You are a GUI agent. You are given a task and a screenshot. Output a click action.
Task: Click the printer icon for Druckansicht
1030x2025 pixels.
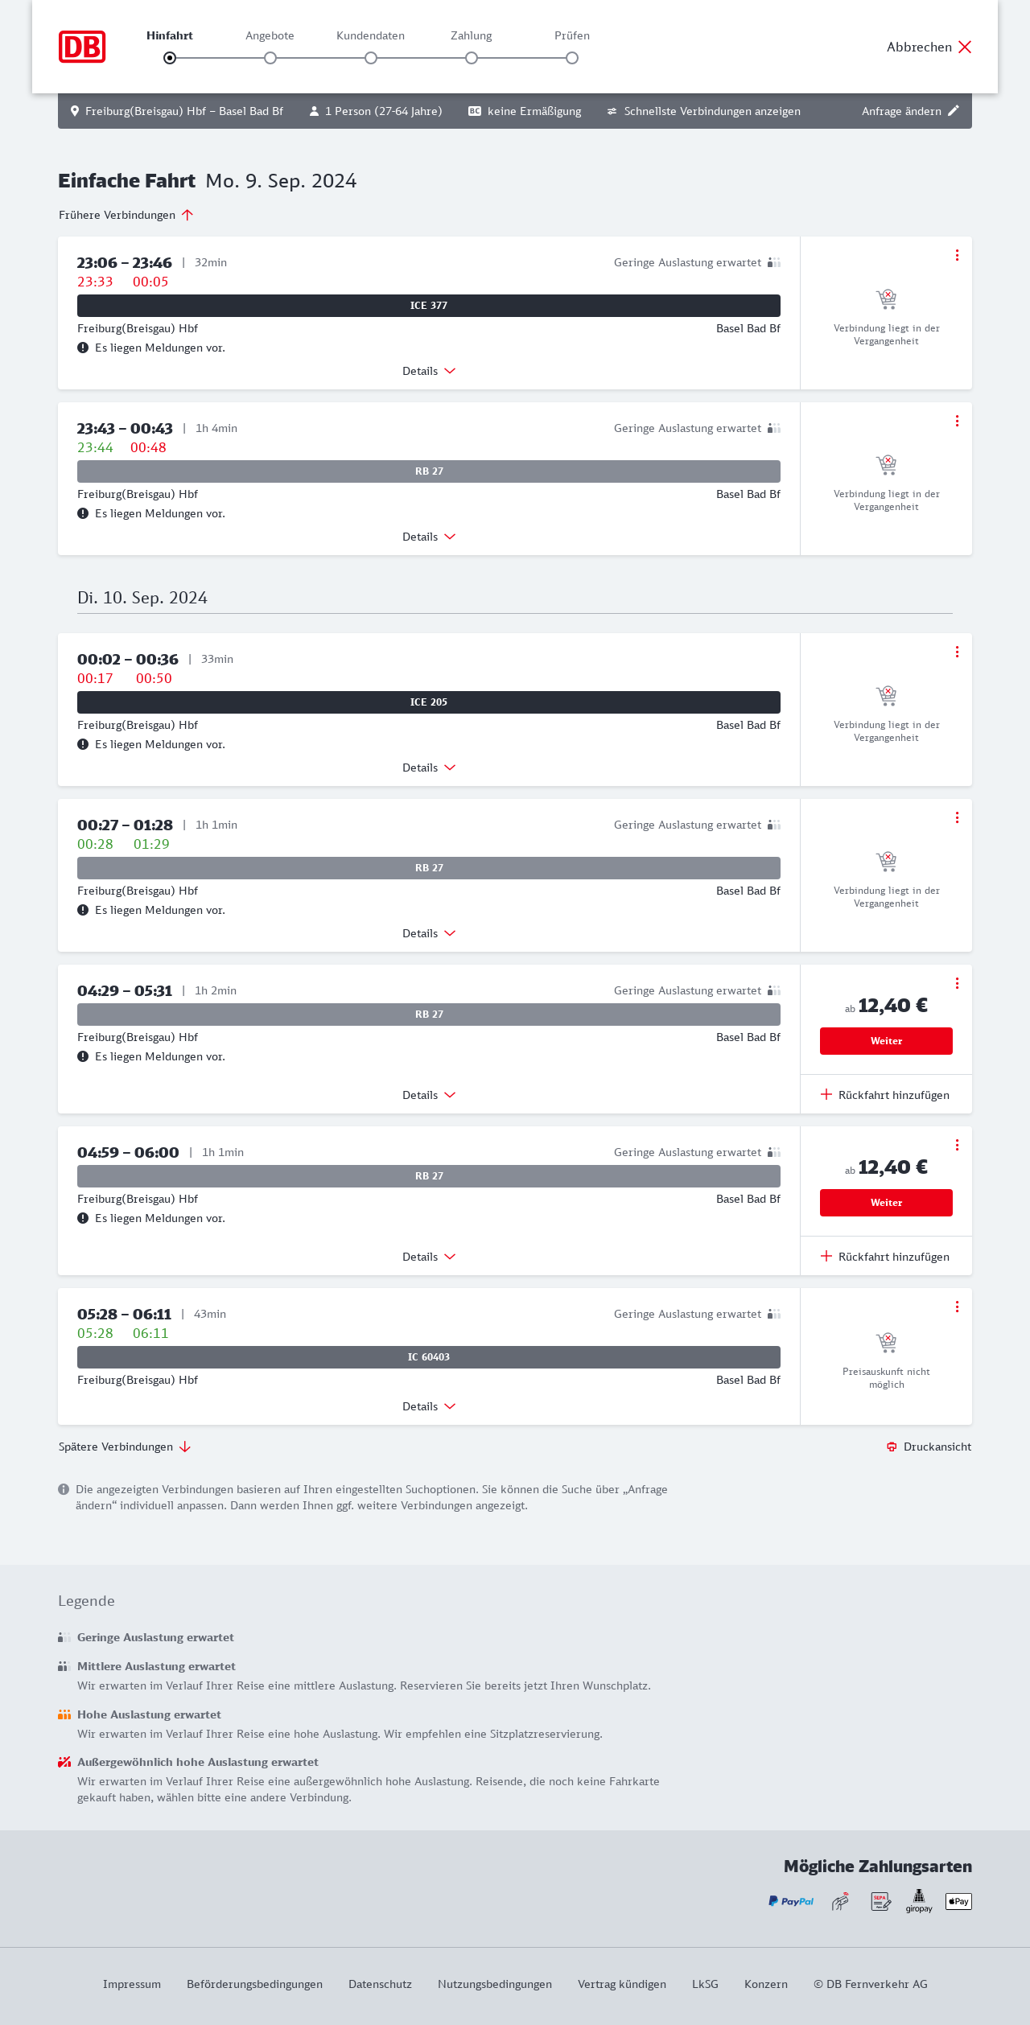click(892, 1447)
